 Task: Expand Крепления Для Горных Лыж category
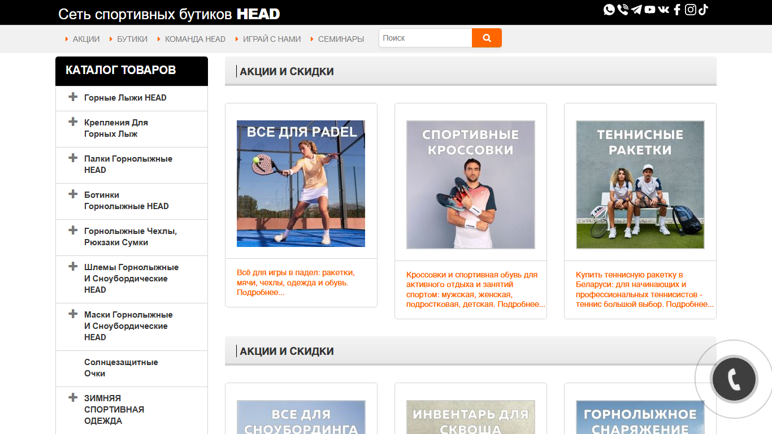pos(73,121)
